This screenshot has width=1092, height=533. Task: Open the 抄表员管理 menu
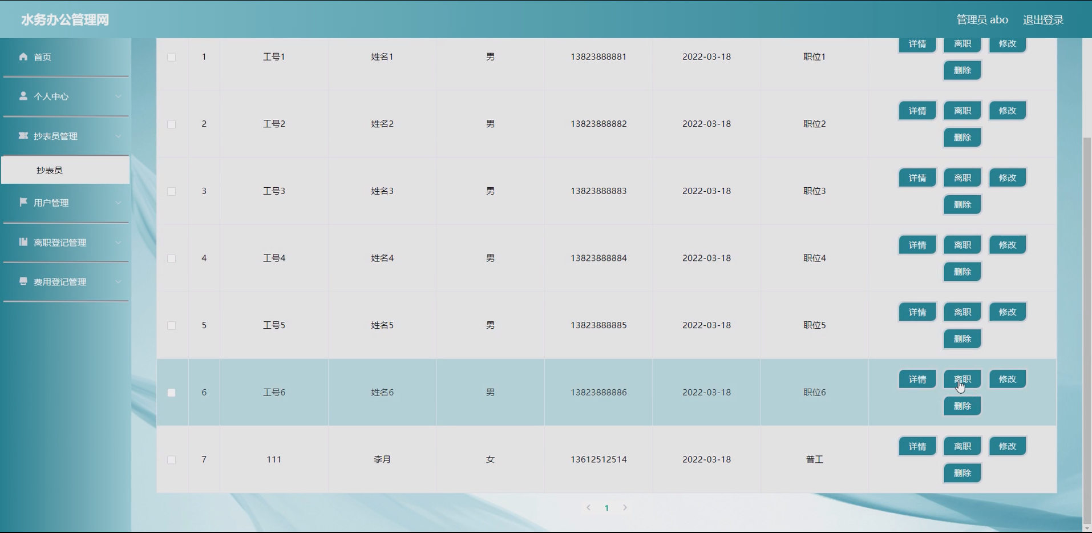(66, 136)
